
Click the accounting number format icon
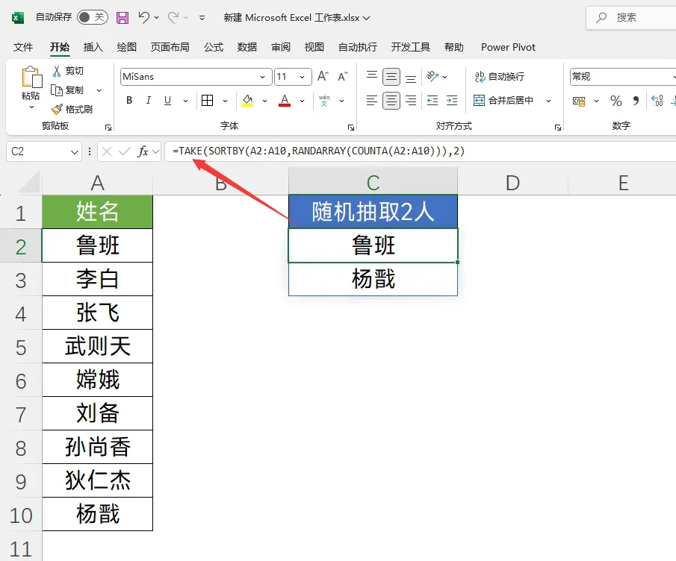point(579,101)
